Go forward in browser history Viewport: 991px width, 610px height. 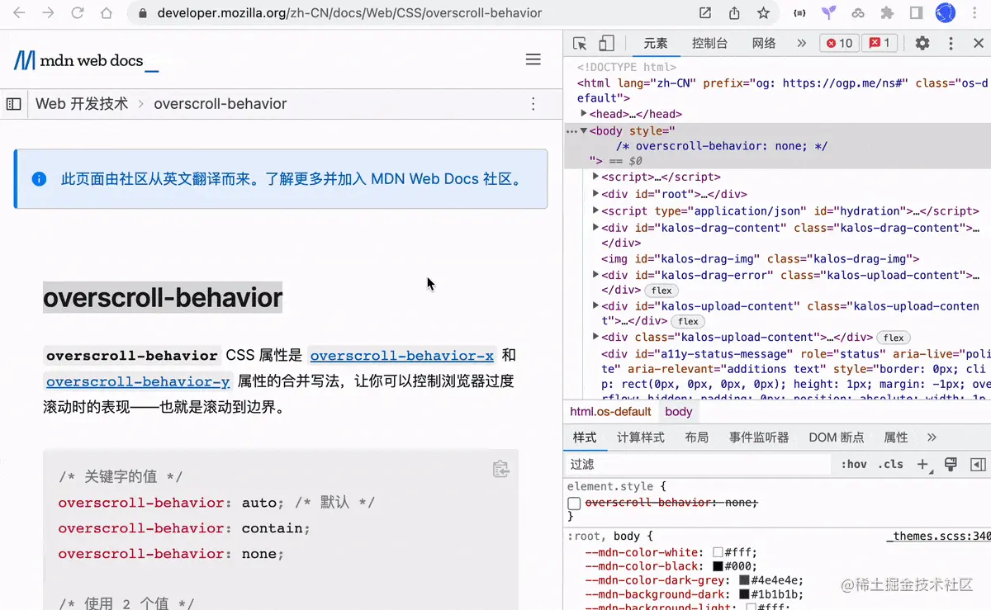48,13
